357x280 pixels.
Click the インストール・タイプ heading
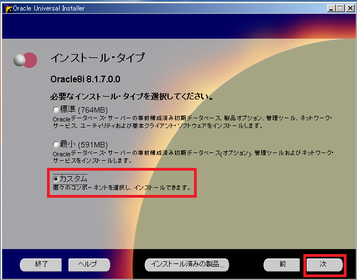tap(97, 58)
